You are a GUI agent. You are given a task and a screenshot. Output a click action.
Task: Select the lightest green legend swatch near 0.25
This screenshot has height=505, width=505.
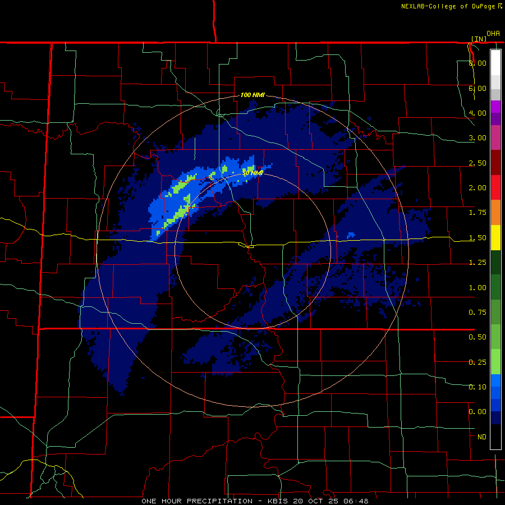coord(495,362)
